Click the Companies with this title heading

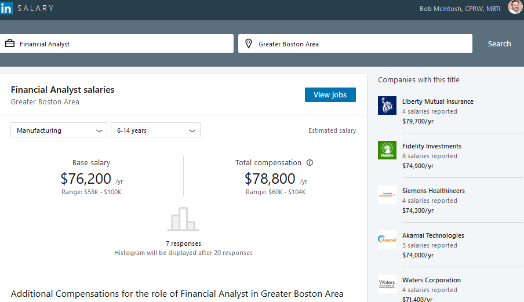(x=419, y=80)
